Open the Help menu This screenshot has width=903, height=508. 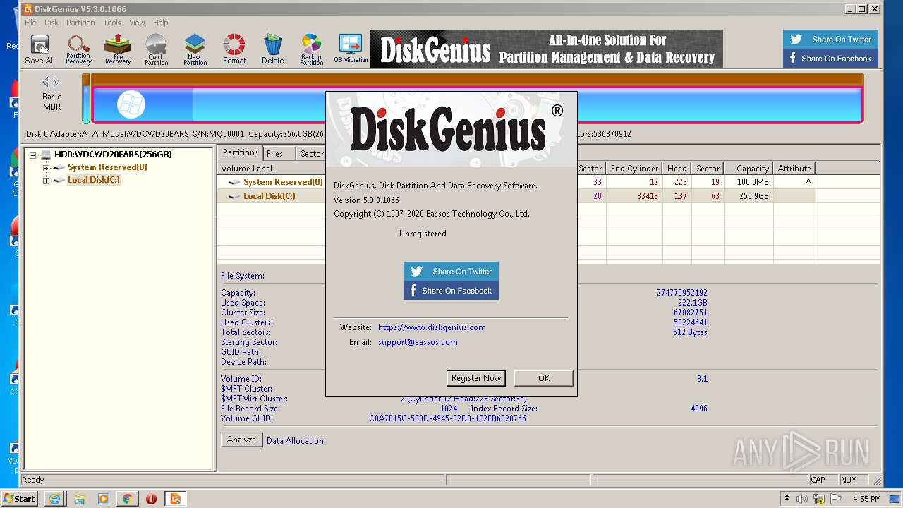[161, 23]
